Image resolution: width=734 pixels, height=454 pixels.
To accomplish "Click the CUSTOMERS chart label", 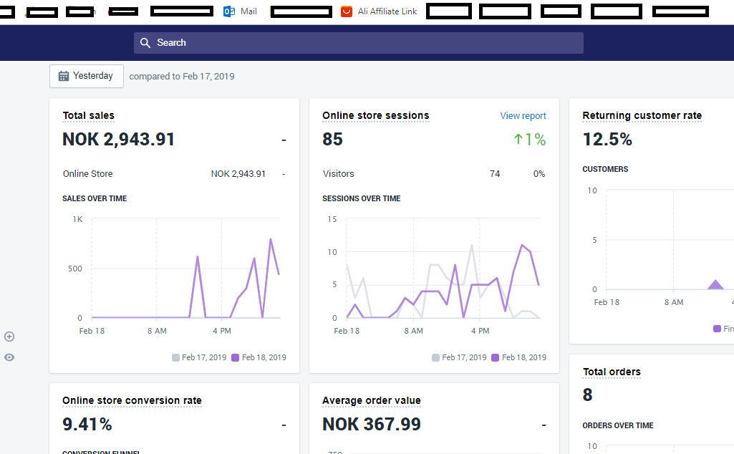I will pos(605,169).
